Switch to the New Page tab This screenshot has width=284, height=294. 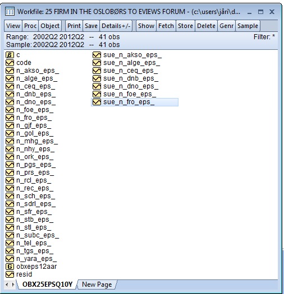[97, 284]
